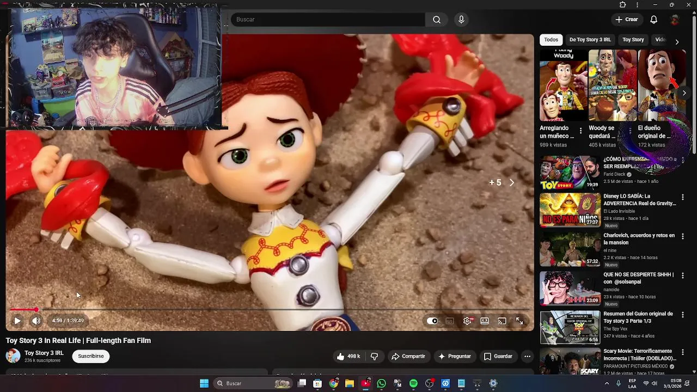The width and height of the screenshot is (697, 392).
Task: Open the account avatar menu
Action: click(x=675, y=20)
